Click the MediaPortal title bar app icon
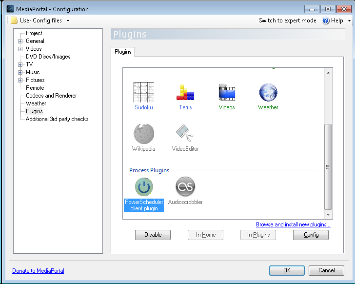Image resolution: width=355 pixels, height=284 pixels. click(x=10, y=9)
